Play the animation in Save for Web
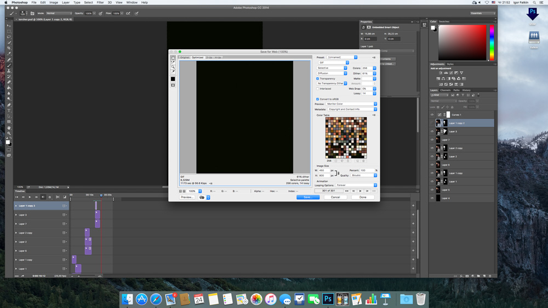The width and height of the screenshot is (548, 308). tap(360, 191)
